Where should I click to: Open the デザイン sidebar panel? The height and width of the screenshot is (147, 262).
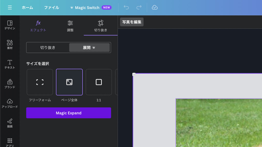click(x=10, y=25)
